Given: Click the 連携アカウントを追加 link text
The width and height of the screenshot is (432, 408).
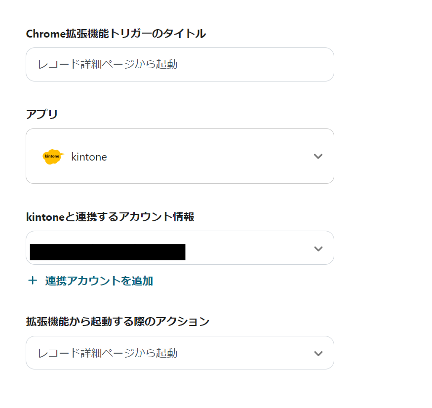Looking at the screenshot, I should pos(99,281).
